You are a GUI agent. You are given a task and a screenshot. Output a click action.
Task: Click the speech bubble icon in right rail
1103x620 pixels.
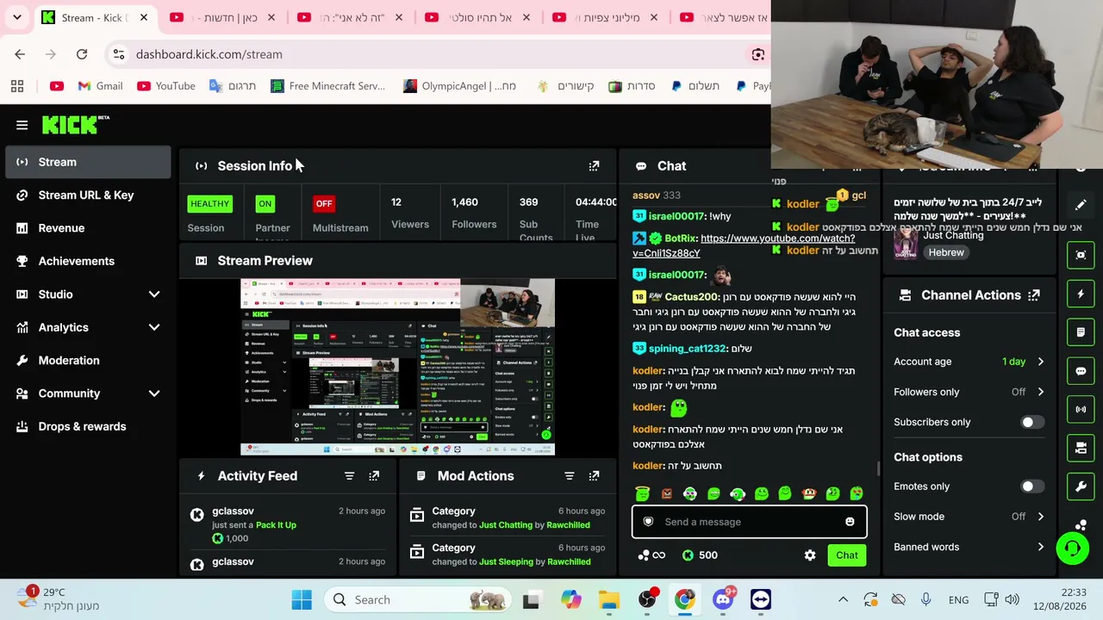[1081, 371]
